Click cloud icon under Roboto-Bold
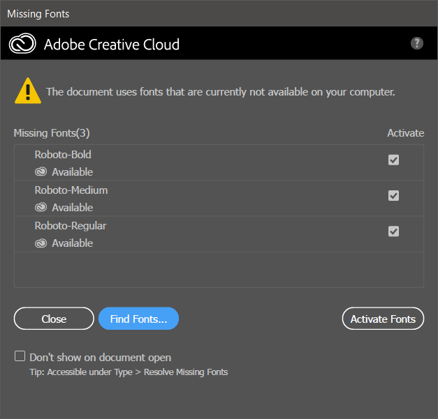This screenshot has height=419, width=438. click(41, 172)
